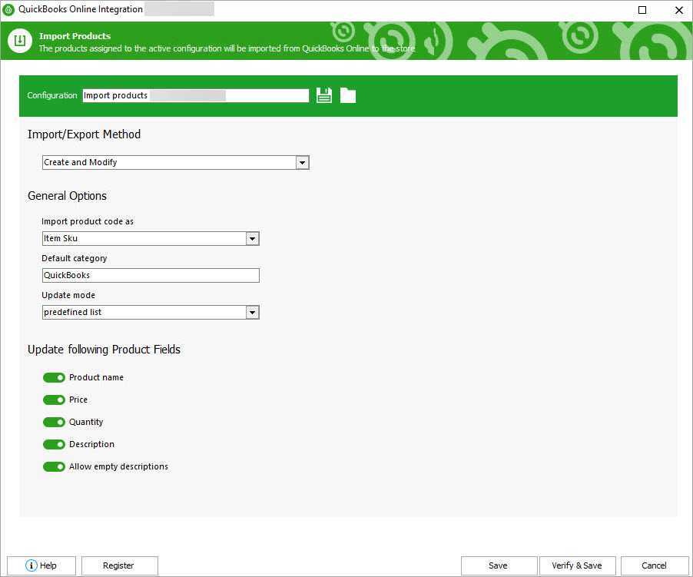Open the Update mode predefined list dropdown
693x577 pixels.
[252, 313]
